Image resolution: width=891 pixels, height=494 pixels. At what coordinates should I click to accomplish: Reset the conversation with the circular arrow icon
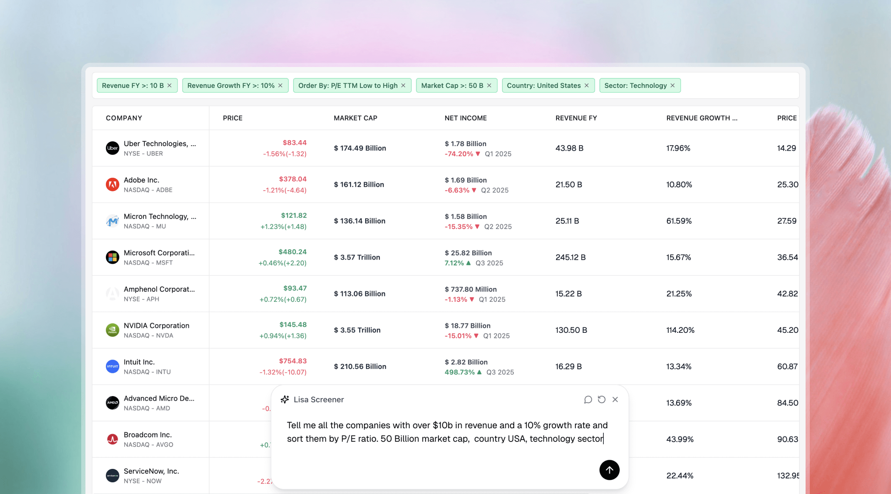[x=602, y=399]
